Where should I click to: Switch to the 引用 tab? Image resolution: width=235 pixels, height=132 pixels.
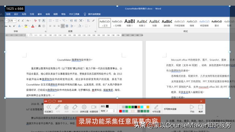pos(32,14)
